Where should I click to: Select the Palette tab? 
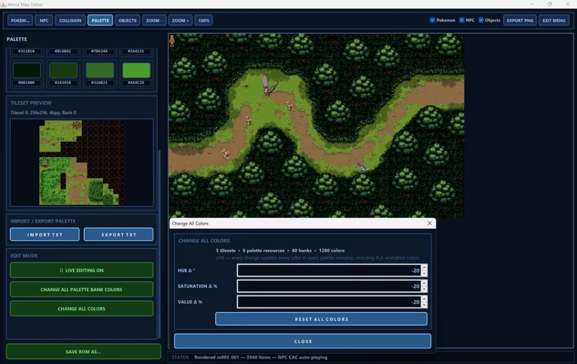[x=100, y=20]
